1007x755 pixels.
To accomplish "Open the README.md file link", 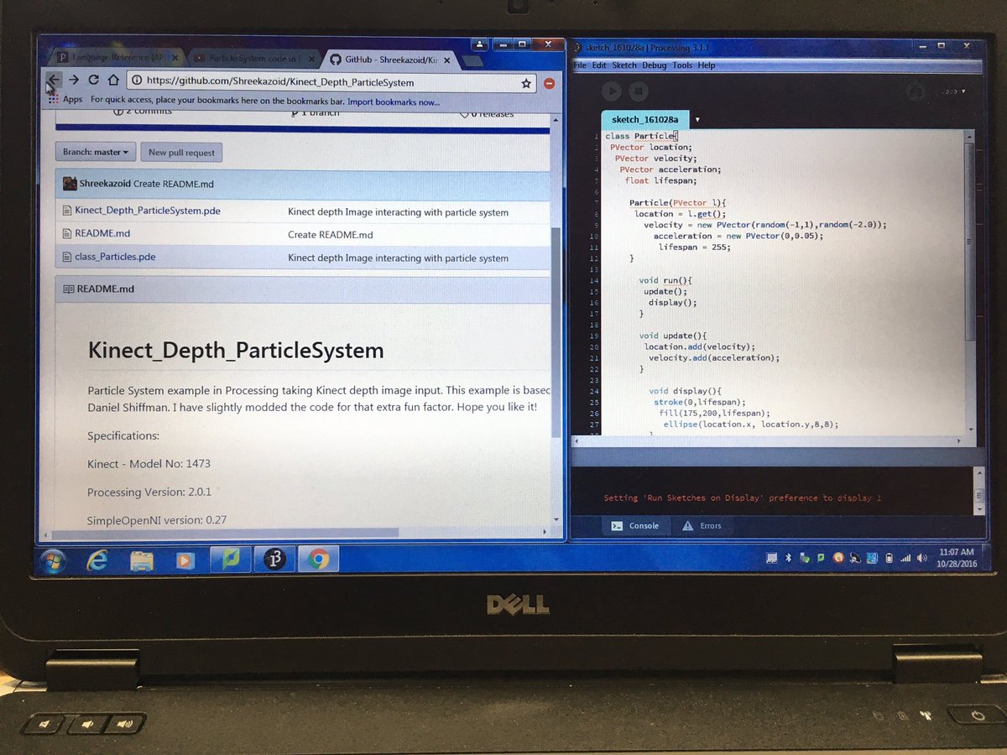I will click(102, 233).
